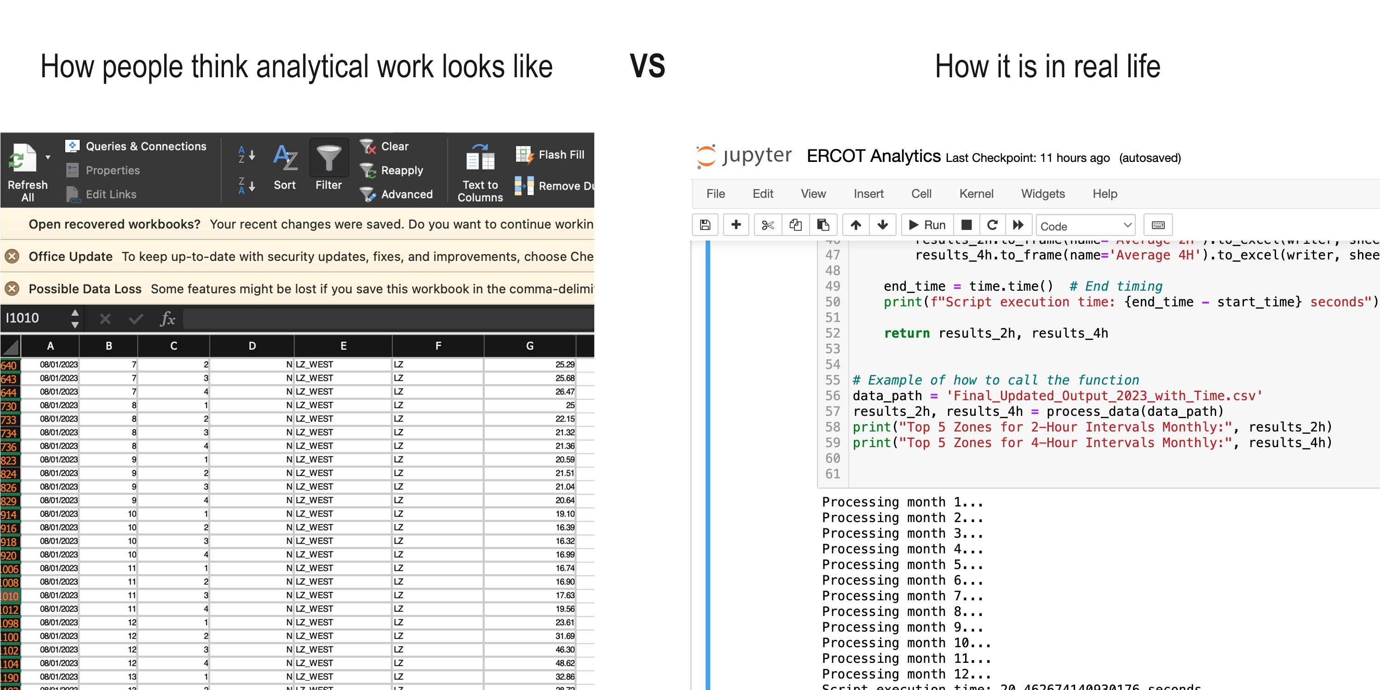Image resolution: width=1380 pixels, height=690 pixels.
Task: Click cell with value 46.30 in column G
Action: [x=530, y=650]
